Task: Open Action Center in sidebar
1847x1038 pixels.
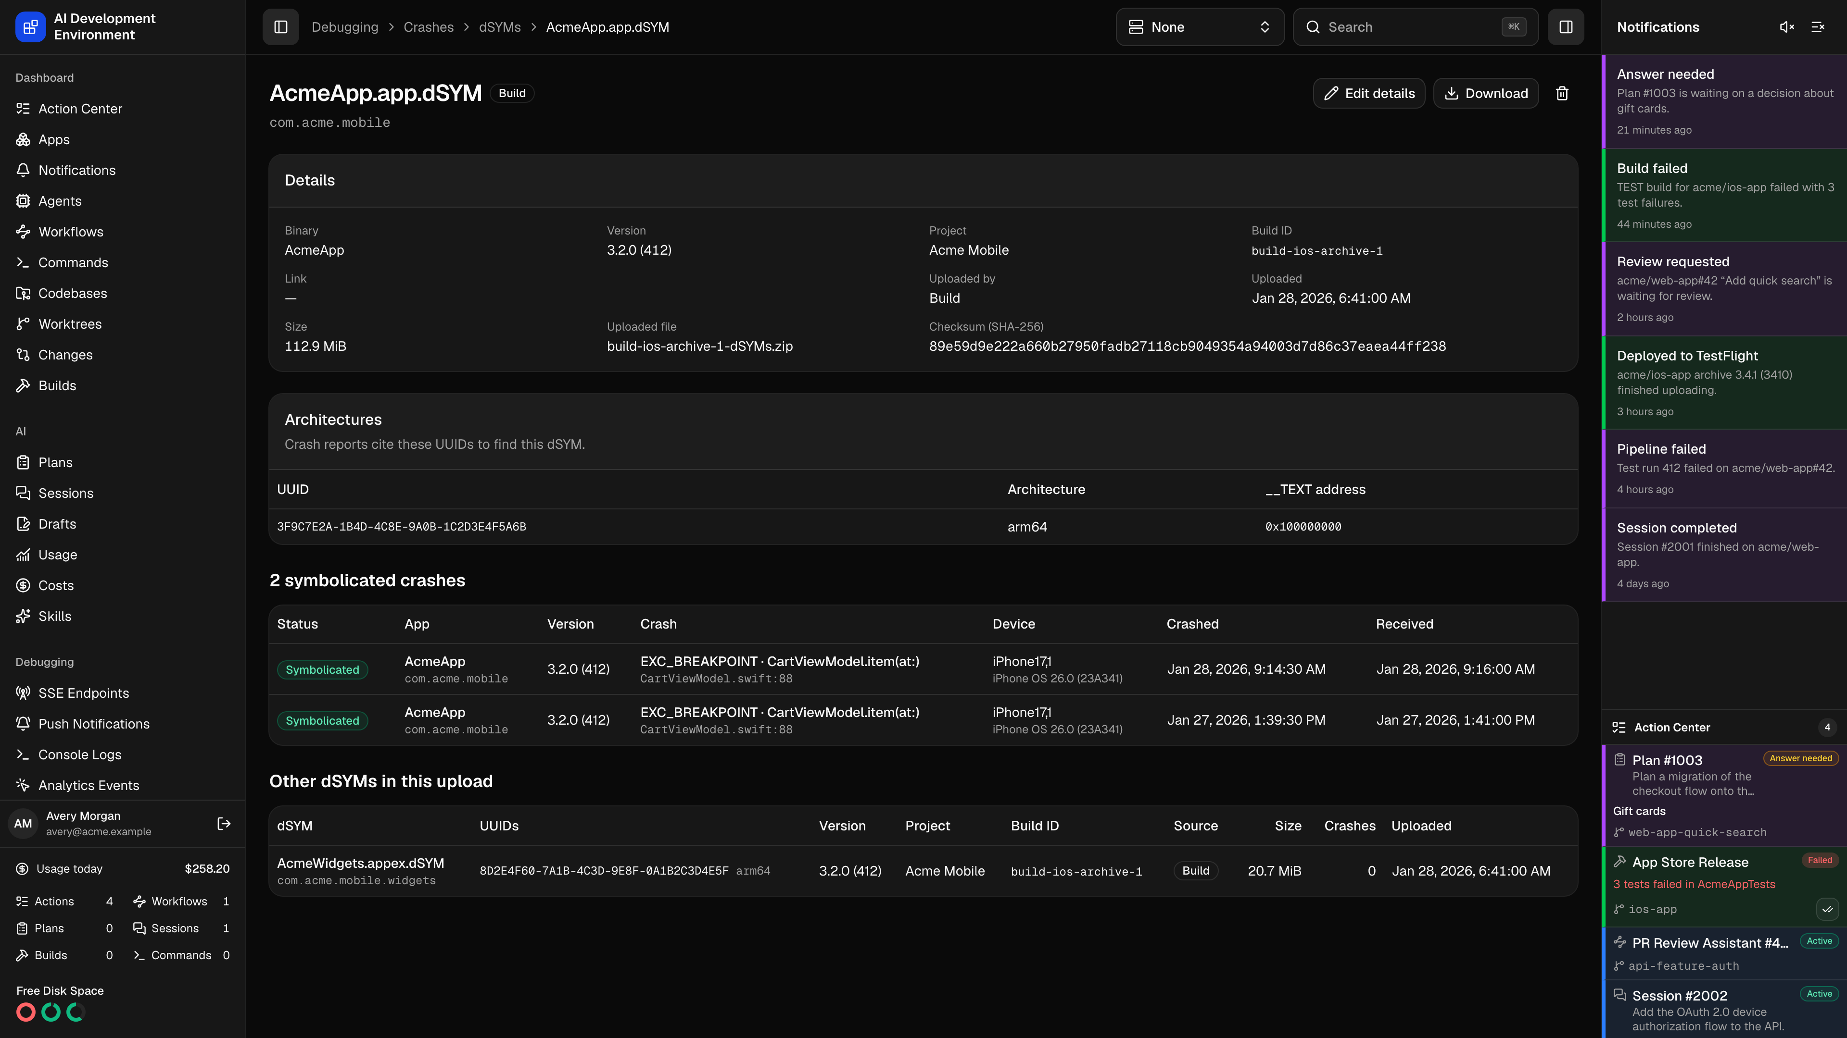Action: (123, 109)
